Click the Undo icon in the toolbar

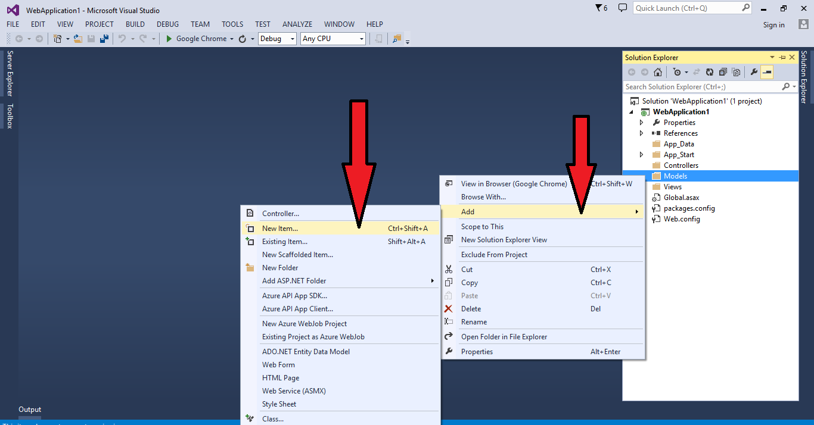click(123, 38)
